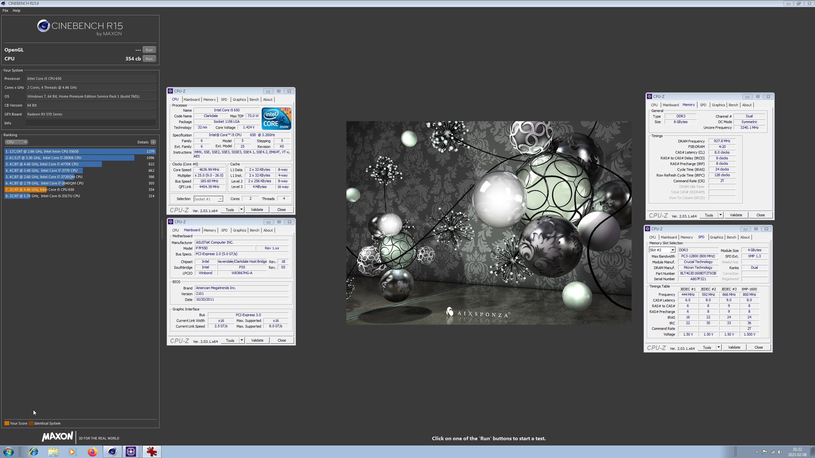Select ranking row Intel Core i5-3317U CPU
815x458 pixels.
(80, 196)
